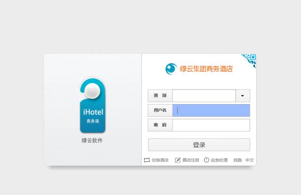Click the 切换酒店 link text

click(160, 160)
